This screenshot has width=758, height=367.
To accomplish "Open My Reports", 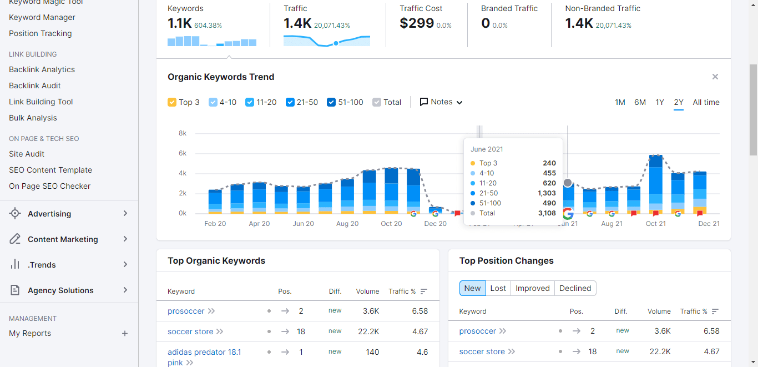I will tap(30, 333).
